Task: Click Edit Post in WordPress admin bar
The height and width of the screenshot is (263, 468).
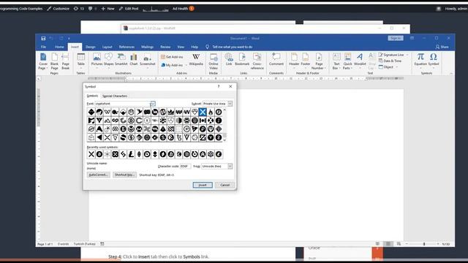Action: pyautogui.click(x=129, y=9)
